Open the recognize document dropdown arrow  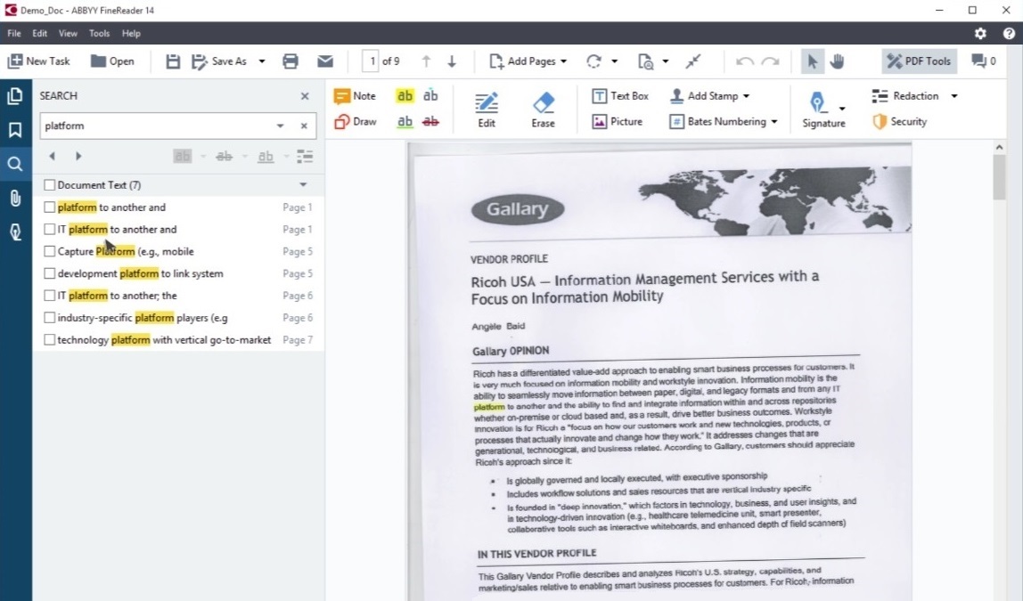666,61
